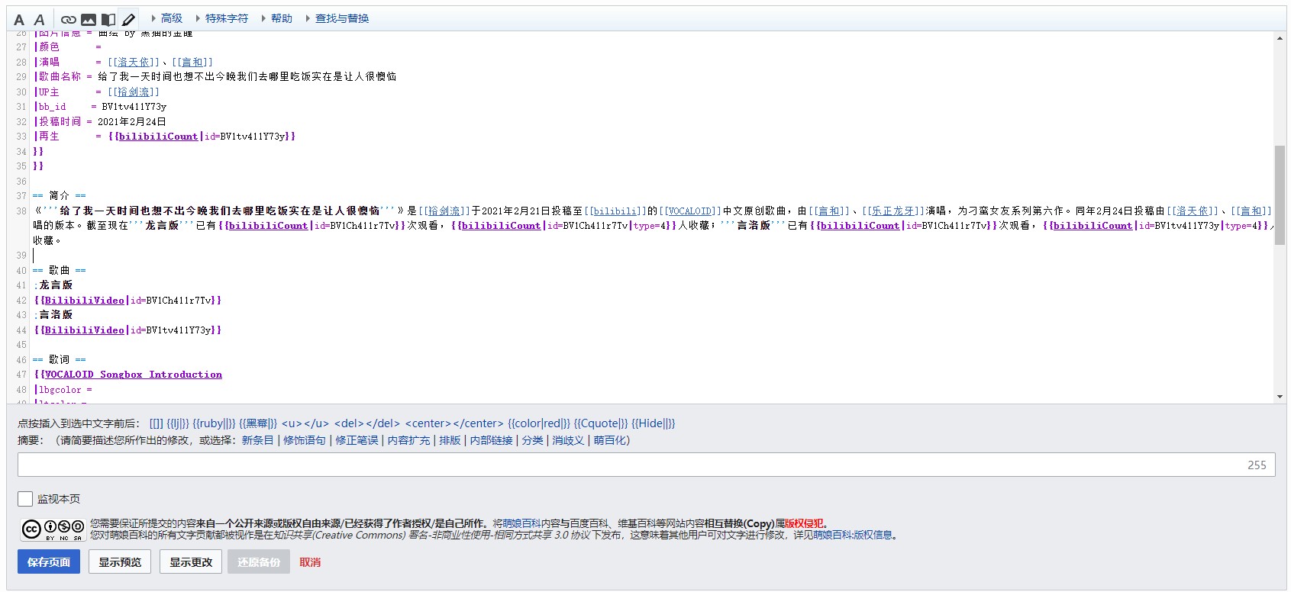
Task: Choose the 内部链接 summary preset
Action: [x=491, y=440]
